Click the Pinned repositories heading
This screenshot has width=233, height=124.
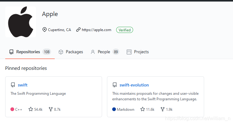pyautogui.click(x=26, y=68)
